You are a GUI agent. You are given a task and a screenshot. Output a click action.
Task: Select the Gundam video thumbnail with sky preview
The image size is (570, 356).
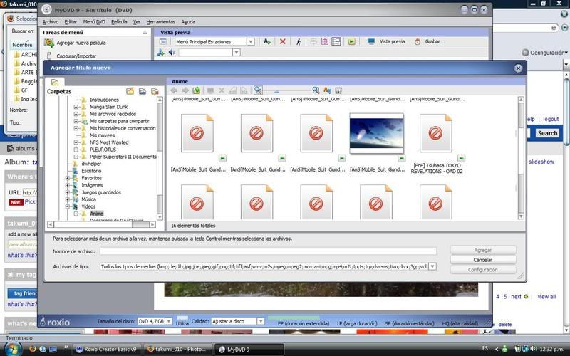point(377,133)
